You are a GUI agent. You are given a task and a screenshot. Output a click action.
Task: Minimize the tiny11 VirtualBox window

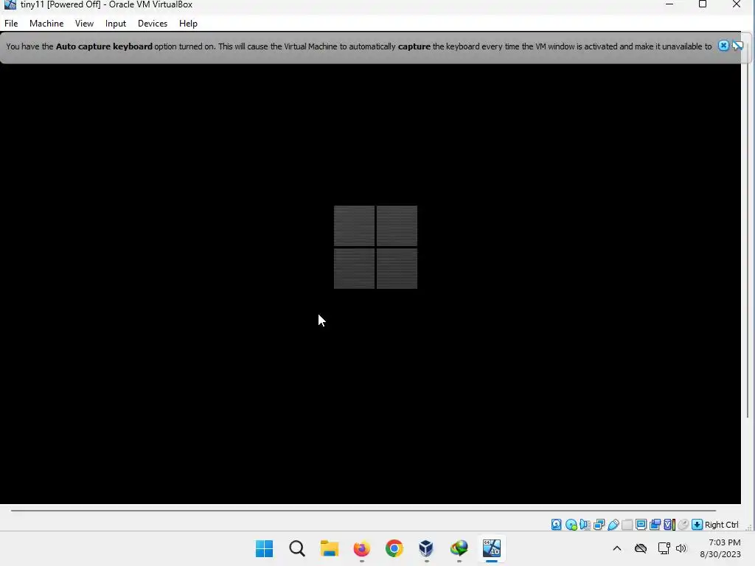click(669, 4)
